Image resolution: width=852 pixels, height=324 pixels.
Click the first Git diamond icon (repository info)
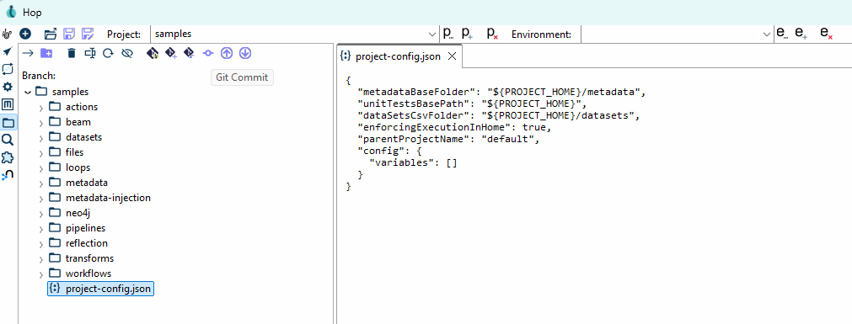[x=153, y=53]
